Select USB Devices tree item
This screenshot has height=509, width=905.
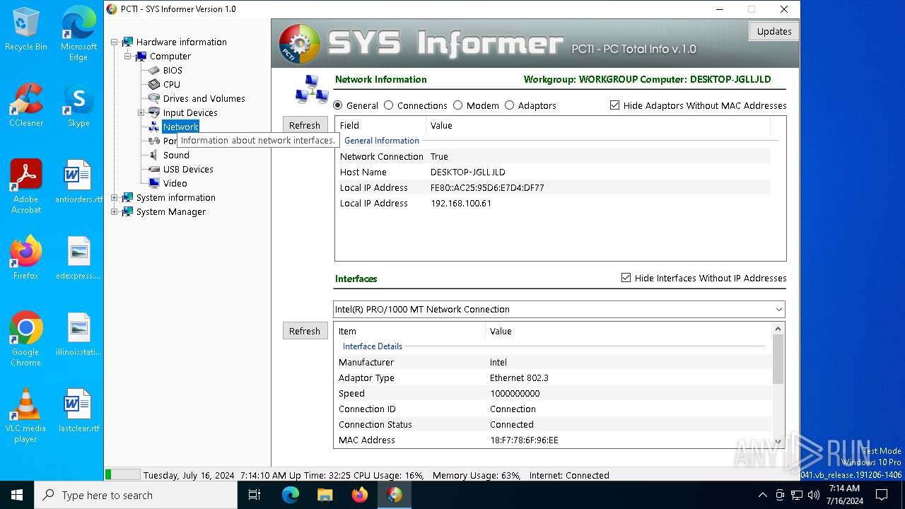[188, 169]
